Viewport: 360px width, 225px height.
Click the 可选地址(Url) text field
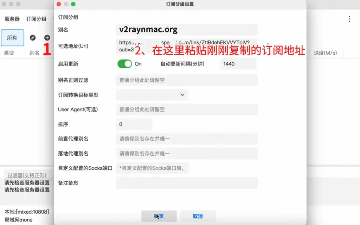187,46
